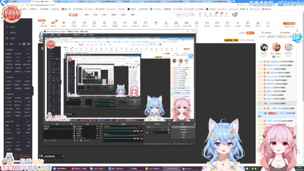Image resolution: width=304 pixels, height=171 pixels.
Task: Open the shield icon in streamer toolbar
Action: [135, 23]
